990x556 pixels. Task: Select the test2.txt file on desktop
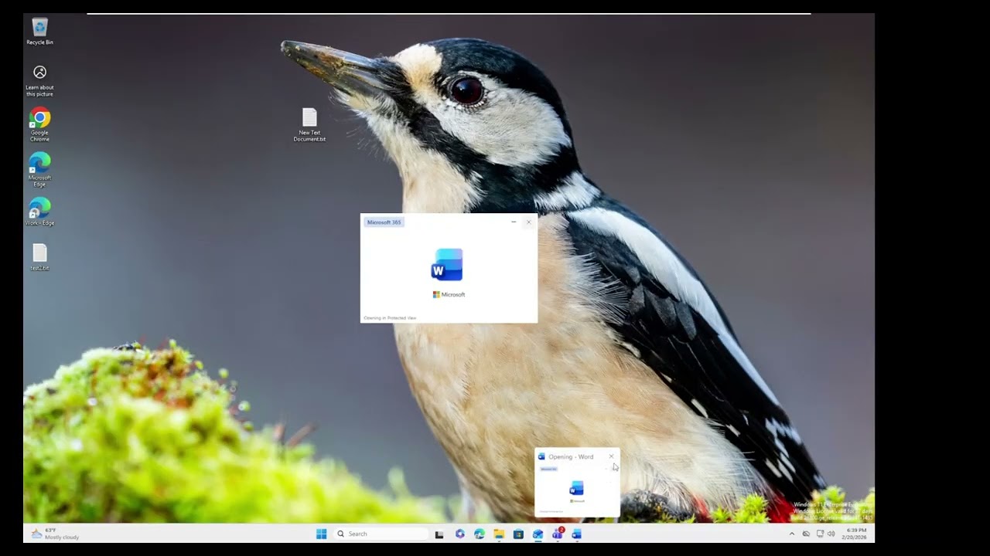(x=39, y=257)
